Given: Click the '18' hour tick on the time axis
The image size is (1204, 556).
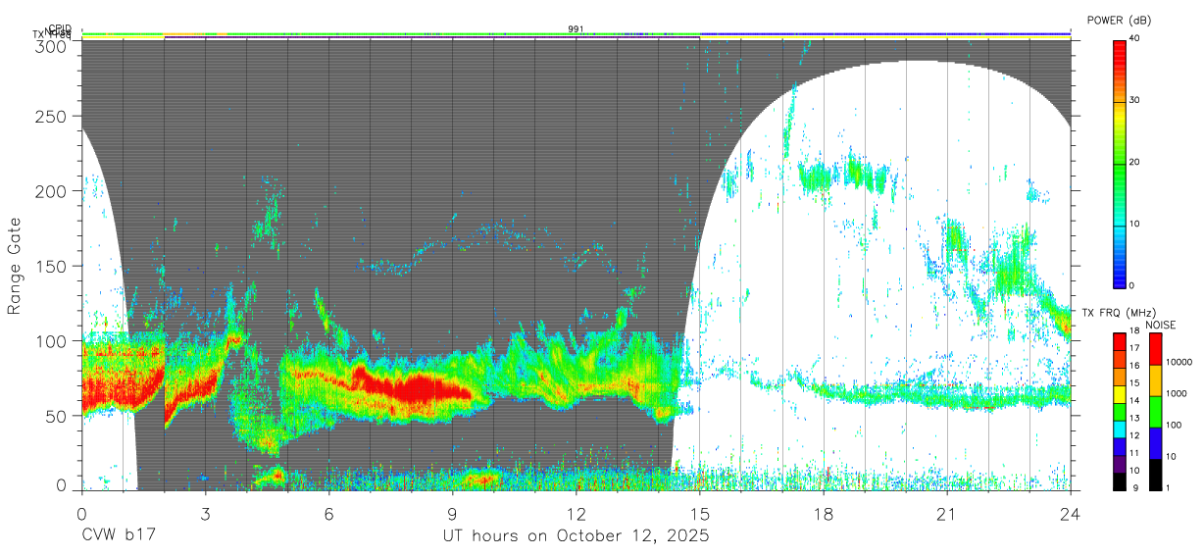Looking at the screenshot, I should pyautogui.click(x=823, y=513).
